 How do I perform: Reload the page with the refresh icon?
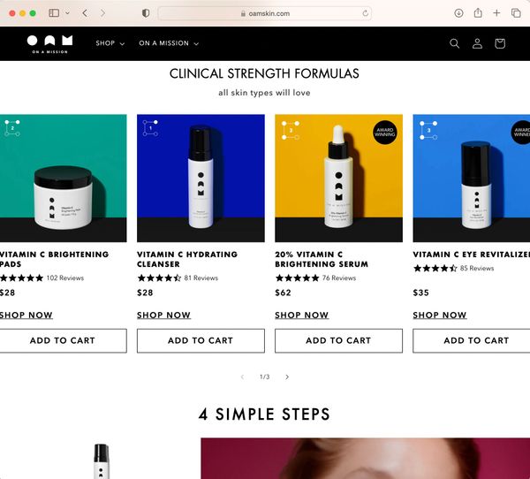click(x=366, y=13)
